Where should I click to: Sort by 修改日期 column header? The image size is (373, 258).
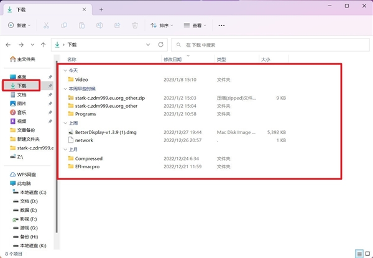[x=172, y=59]
